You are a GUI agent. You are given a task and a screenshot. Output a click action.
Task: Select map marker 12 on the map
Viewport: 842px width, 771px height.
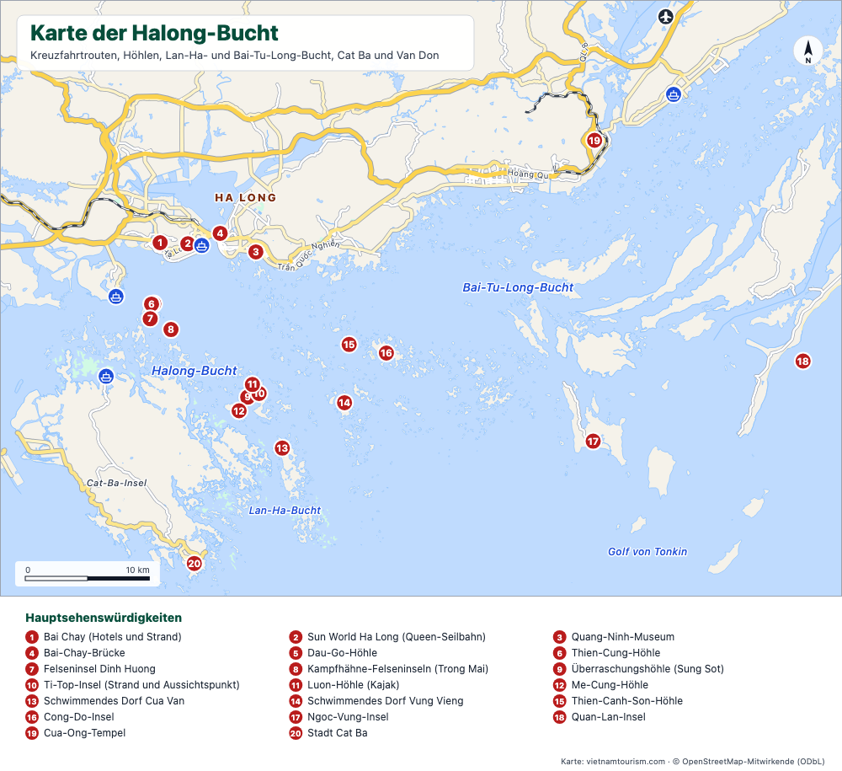pyautogui.click(x=238, y=411)
